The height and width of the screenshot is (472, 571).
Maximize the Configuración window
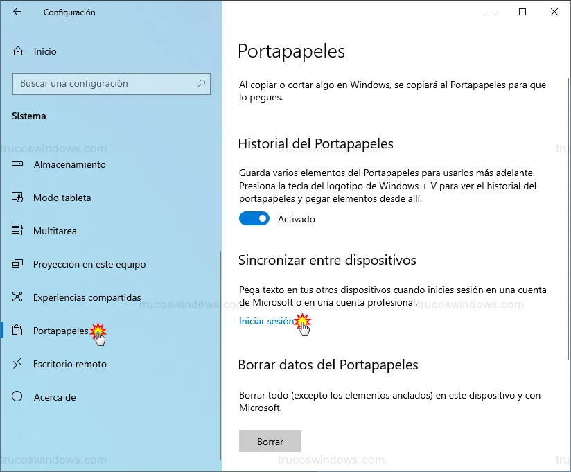coord(522,12)
